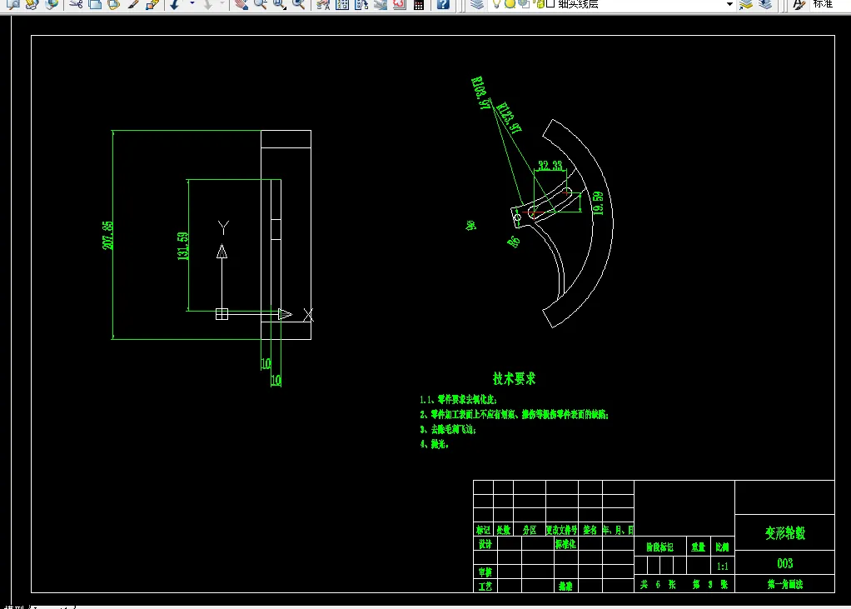Click the 1:1 scale value
This screenshot has height=609, width=851.
pos(723,567)
